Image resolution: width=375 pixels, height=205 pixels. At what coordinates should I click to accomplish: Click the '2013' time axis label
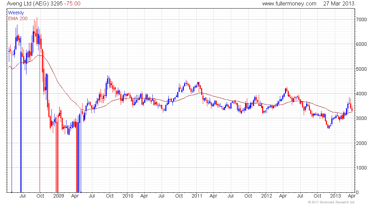point(335,196)
